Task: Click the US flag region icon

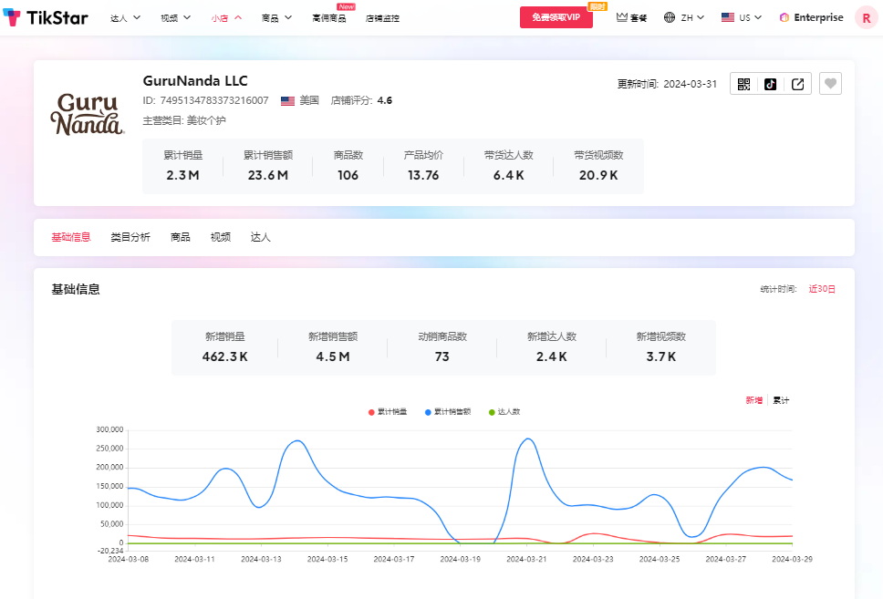Action: click(728, 17)
